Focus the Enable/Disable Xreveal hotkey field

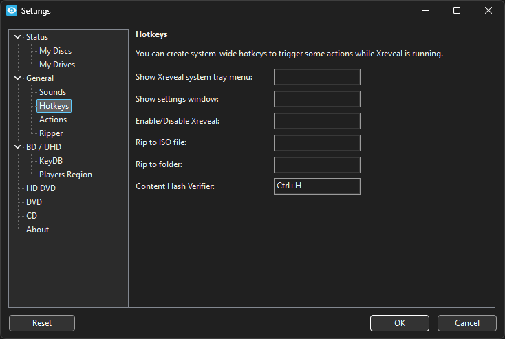(317, 121)
